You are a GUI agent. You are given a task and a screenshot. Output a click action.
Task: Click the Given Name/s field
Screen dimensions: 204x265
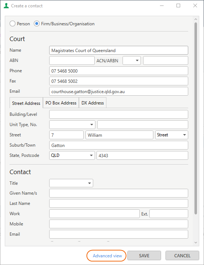coord(119,193)
